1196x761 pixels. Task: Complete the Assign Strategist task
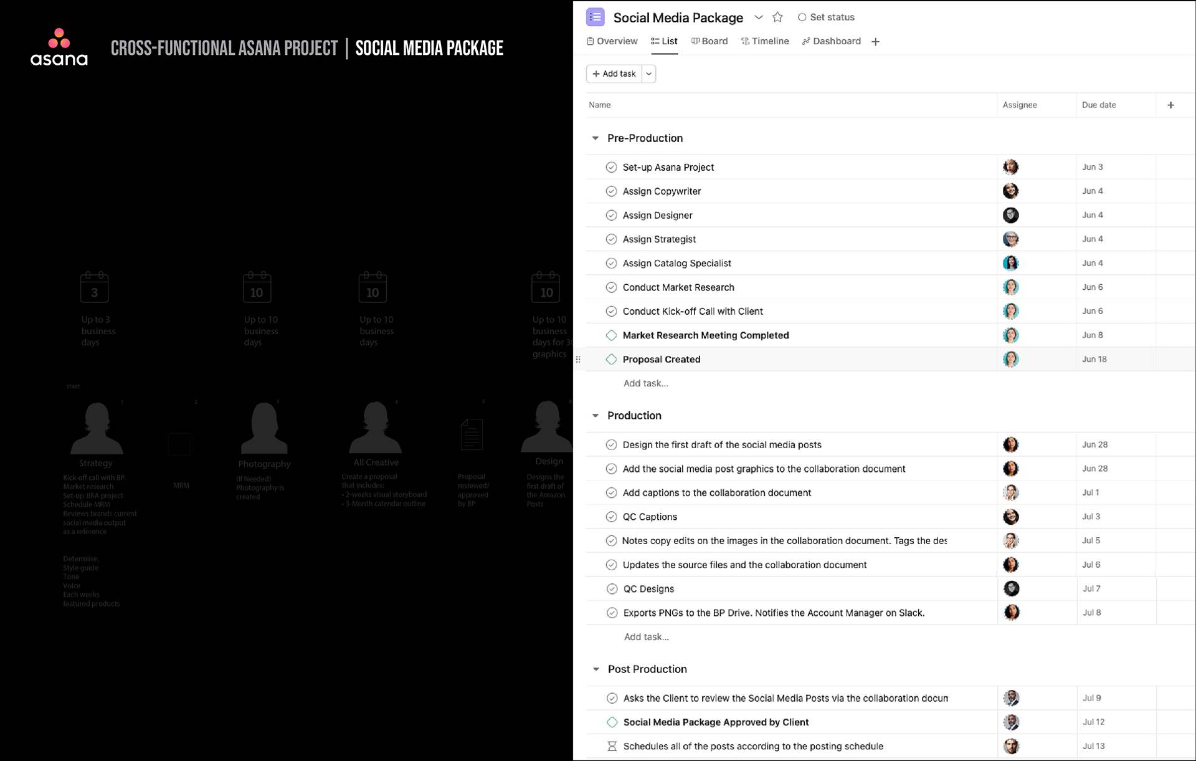click(611, 239)
